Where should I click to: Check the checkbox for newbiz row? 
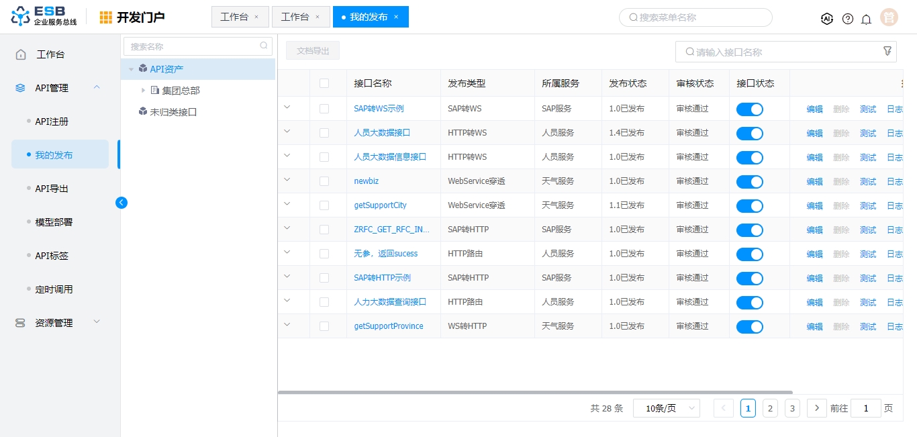pos(324,181)
